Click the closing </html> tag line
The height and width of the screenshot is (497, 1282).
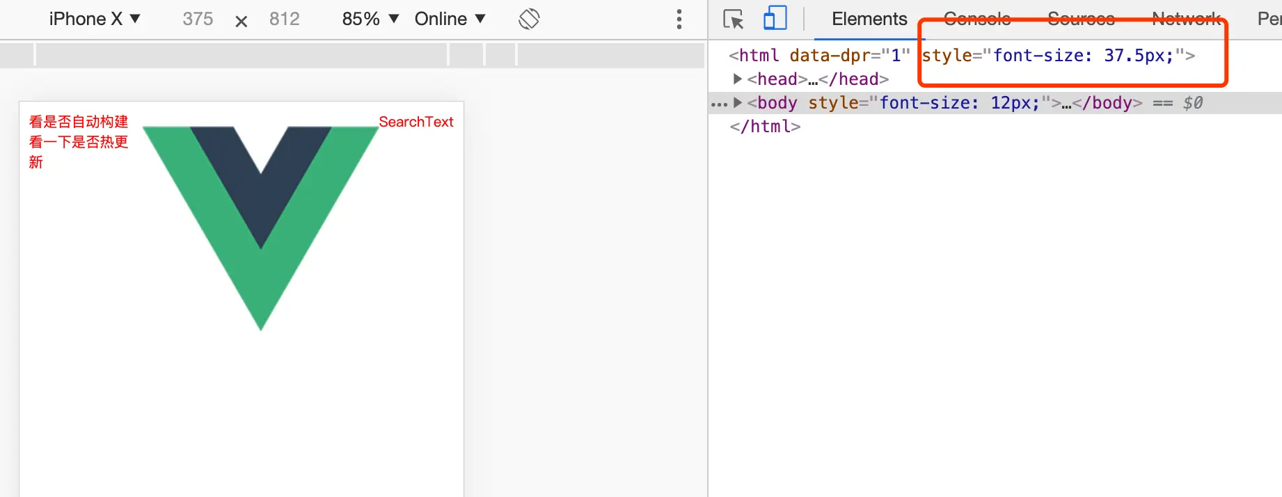tap(765, 126)
